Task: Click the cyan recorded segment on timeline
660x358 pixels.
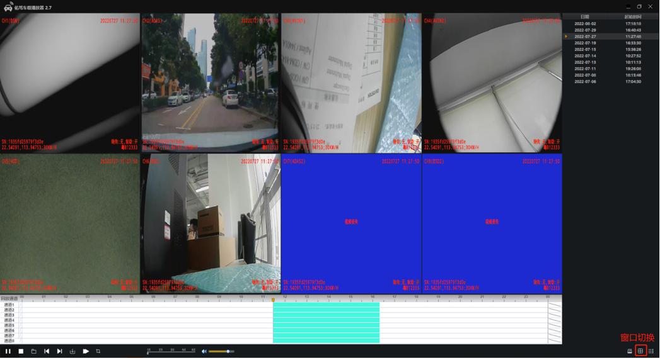Action: tap(326, 322)
